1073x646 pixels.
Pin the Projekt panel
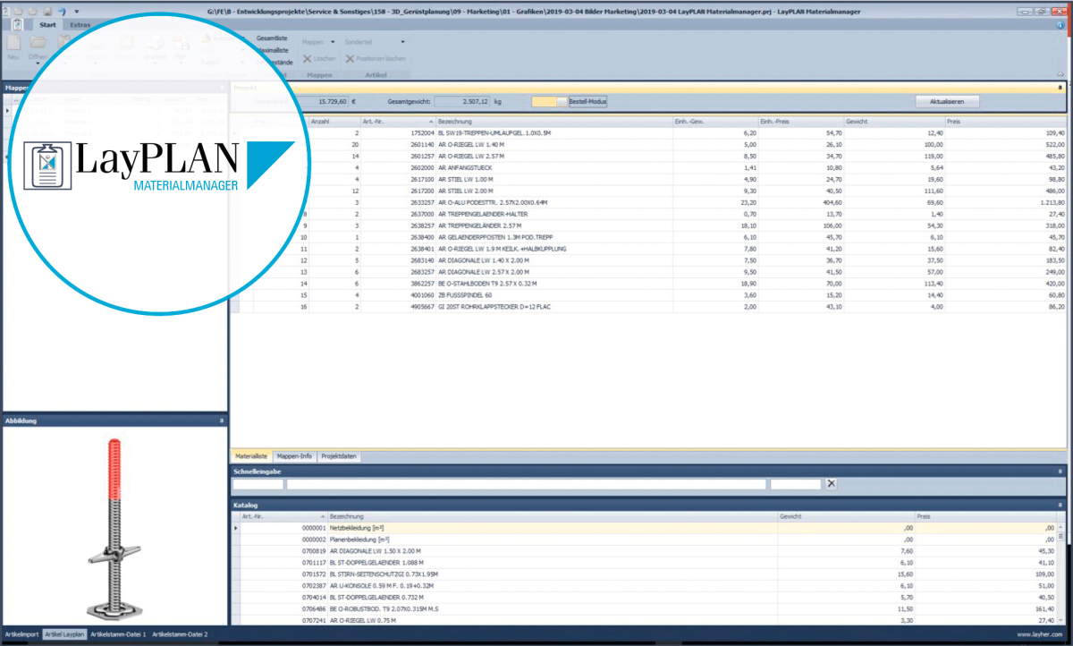point(1060,89)
